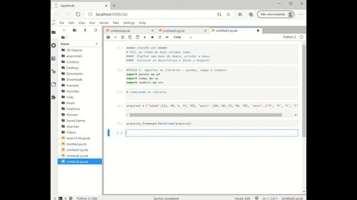The width and height of the screenshot is (357, 200).
Task: Insert a cell below using the plus icon
Action: 115,37
